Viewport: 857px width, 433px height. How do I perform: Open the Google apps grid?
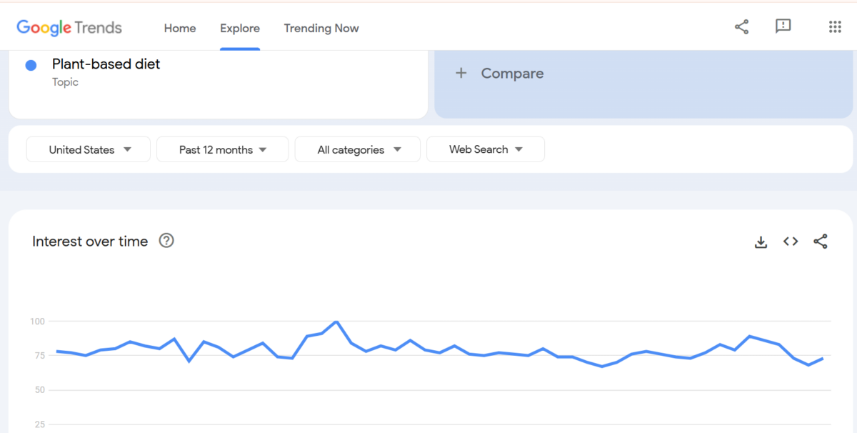pyautogui.click(x=834, y=27)
